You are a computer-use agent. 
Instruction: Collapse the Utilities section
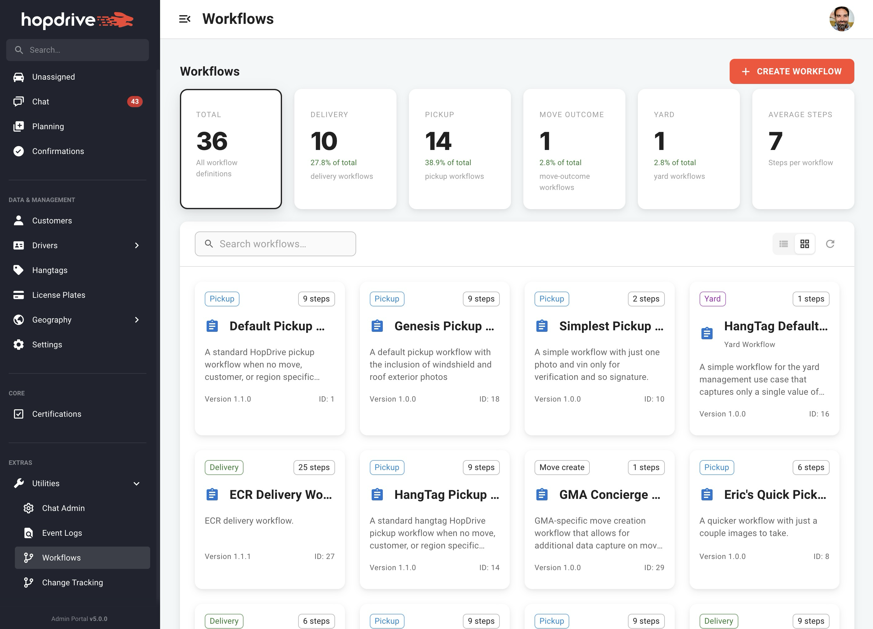coord(137,483)
